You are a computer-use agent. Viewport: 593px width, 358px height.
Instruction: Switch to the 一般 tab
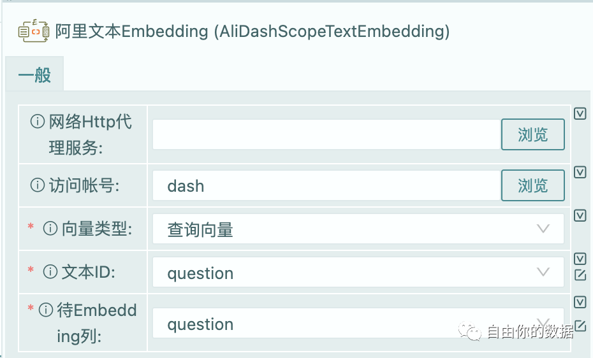[x=34, y=76]
